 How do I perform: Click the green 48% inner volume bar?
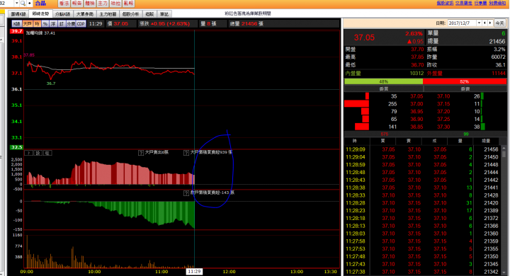click(x=383, y=81)
